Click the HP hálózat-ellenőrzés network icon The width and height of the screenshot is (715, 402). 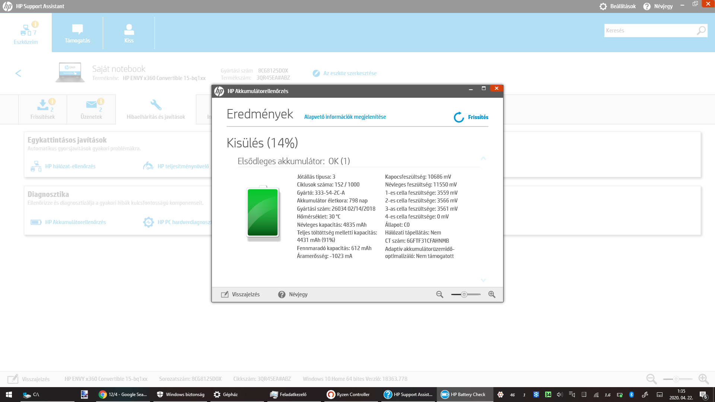coord(36,166)
